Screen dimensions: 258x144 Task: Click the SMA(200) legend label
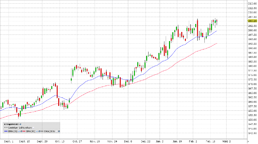point(50,131)
